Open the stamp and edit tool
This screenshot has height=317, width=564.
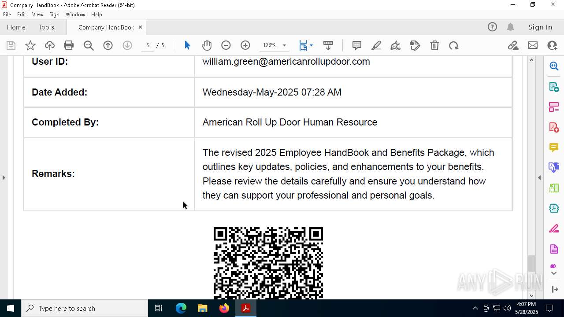pos(415,45)
